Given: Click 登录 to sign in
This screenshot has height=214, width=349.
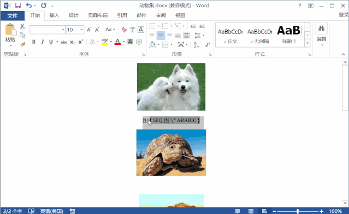Looking at the screenshot, I should coord(344,15).
